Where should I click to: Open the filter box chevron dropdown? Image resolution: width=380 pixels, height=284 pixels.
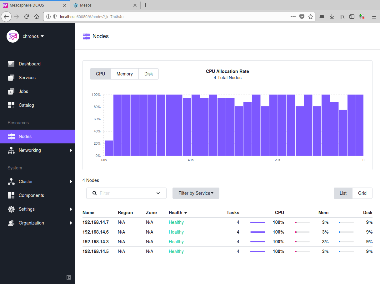coord(158,193)
